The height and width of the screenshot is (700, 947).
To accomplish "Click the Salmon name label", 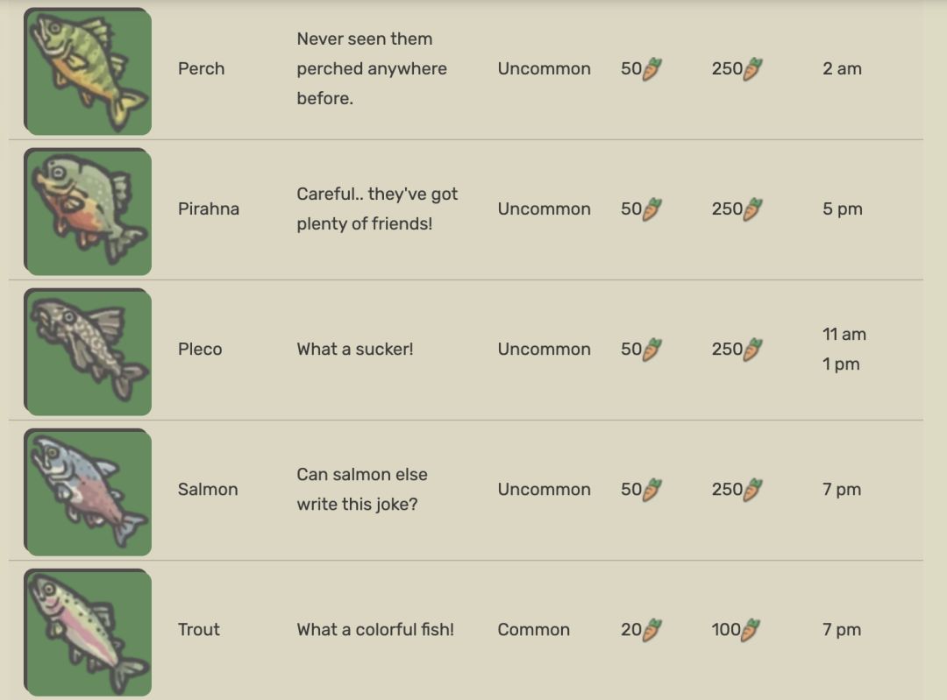I will pos(208,490).
